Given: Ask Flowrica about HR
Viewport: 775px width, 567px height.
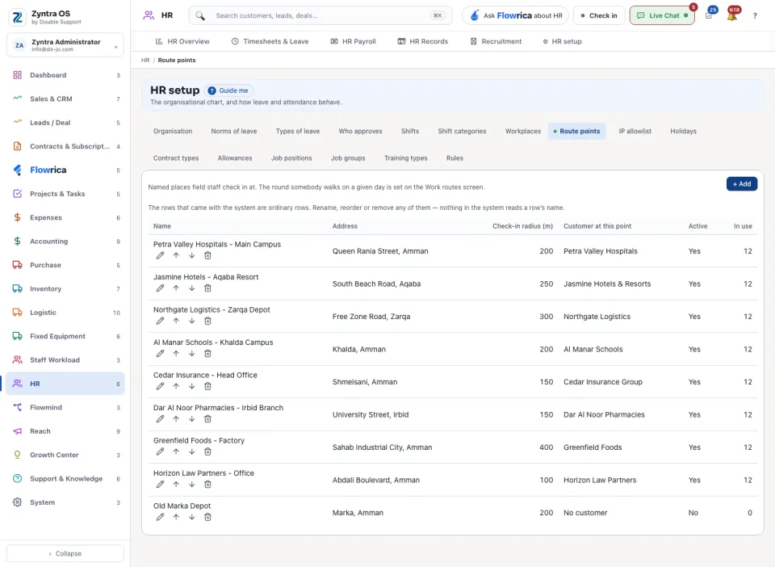Looking at the screenshot, I should 516,15.
